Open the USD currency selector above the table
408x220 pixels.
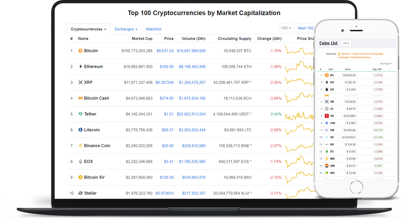tap(286, 28)
